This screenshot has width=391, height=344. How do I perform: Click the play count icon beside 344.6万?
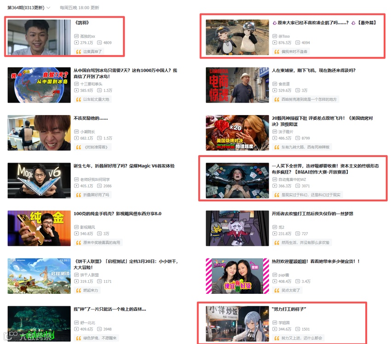coord(275,329)
